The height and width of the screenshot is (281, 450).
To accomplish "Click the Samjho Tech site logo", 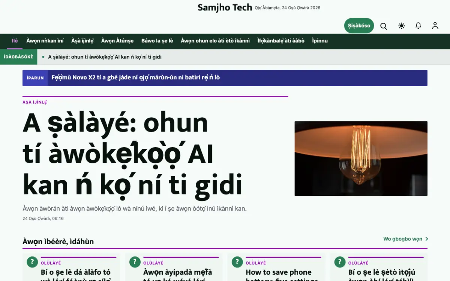I will 225,7.
